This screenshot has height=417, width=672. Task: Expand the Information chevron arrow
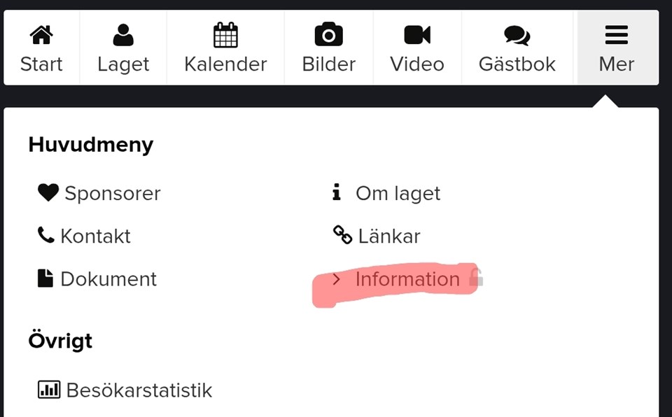tap(337, 279)
